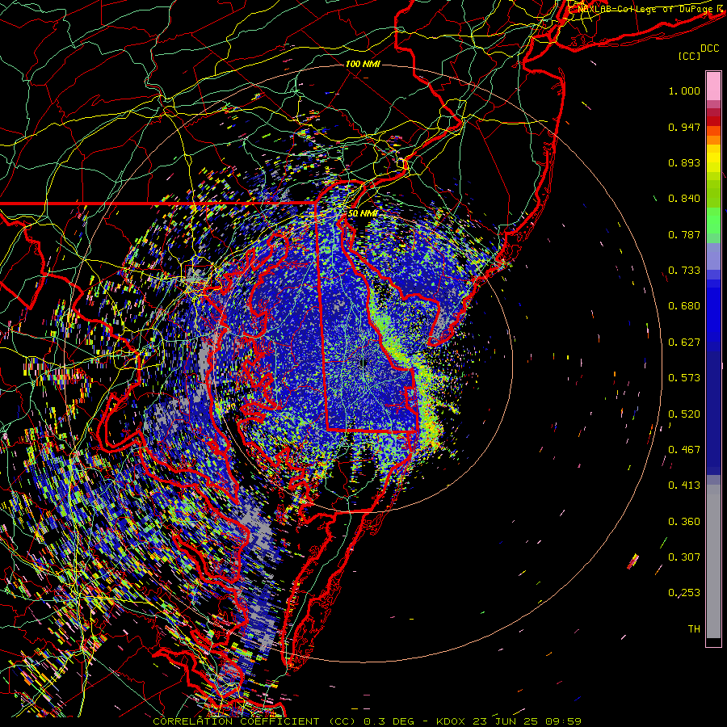This screenshot has height=727, width=727.
Task: Select the 0.947 legend value
Action: pyautogui.click(x=684, y=127)
